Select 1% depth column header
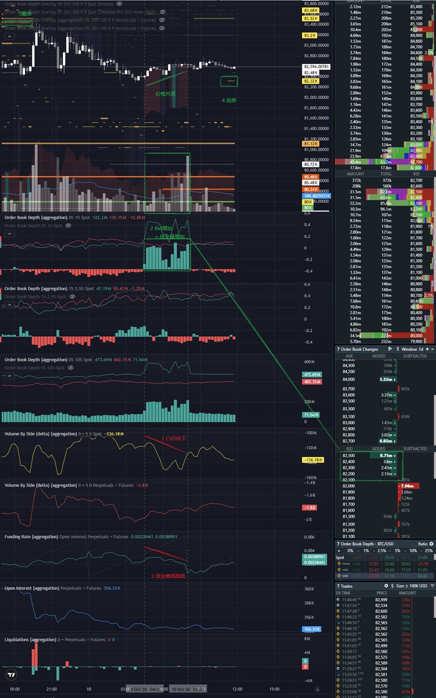This screenshot has height=698, width=436. pyautogui.click(x=366, y=550)
